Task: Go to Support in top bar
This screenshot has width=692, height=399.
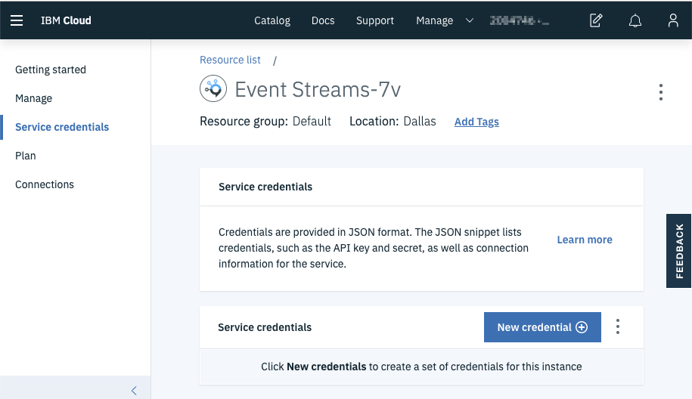Action: pyautogui.click(x=374, y=20)
